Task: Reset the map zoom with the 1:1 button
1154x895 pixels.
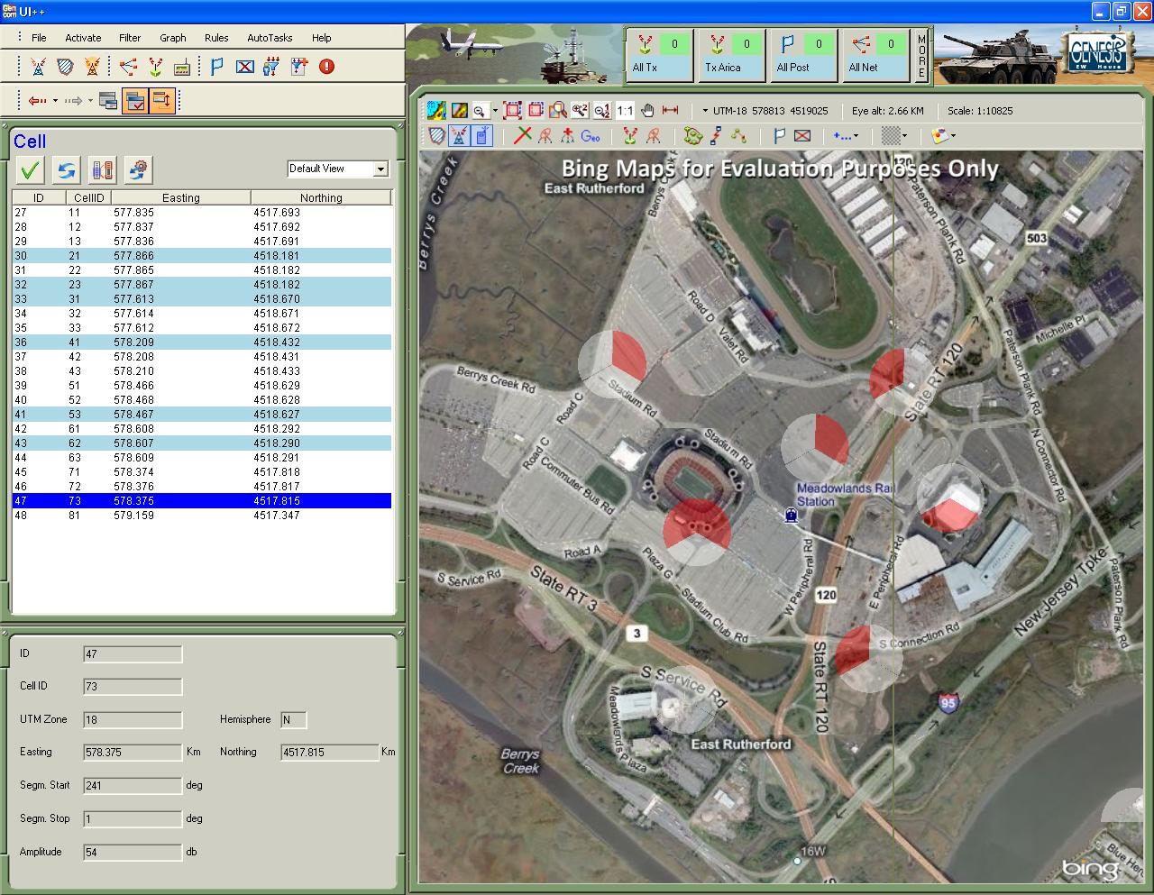Action: point(625,110)
